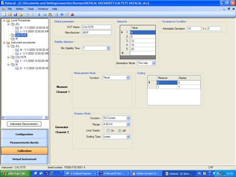Open the Help menu
The height and width of the screenshot is (177, 236).
[x=55, y=9]
